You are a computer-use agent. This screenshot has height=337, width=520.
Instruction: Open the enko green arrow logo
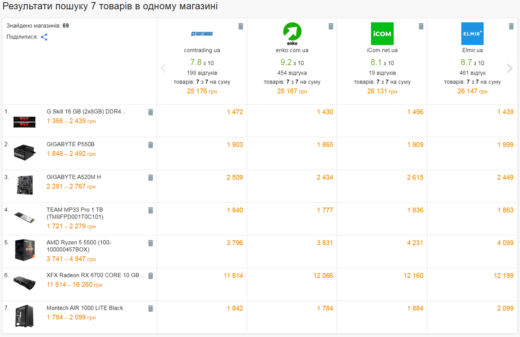(x=292, y=34)
